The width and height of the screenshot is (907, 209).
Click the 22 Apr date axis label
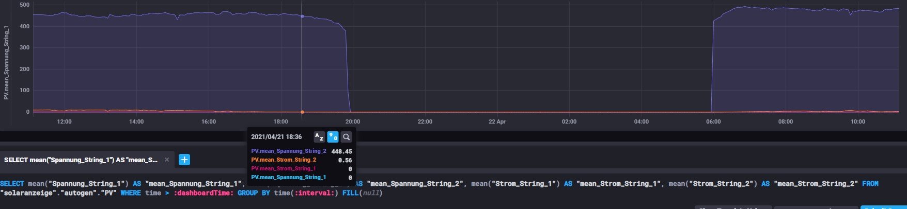coord(497,122)
